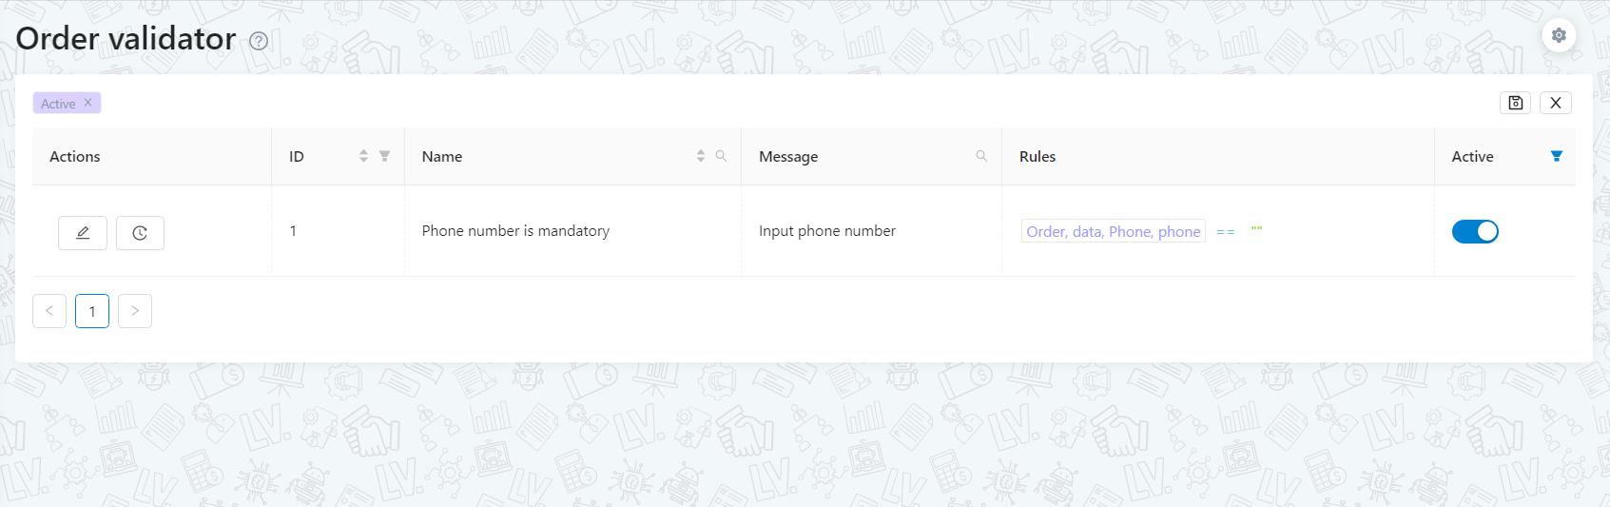The image size is (1610, 507).
Task: Sort table by ID column
Action: click(x=363, y=156)
